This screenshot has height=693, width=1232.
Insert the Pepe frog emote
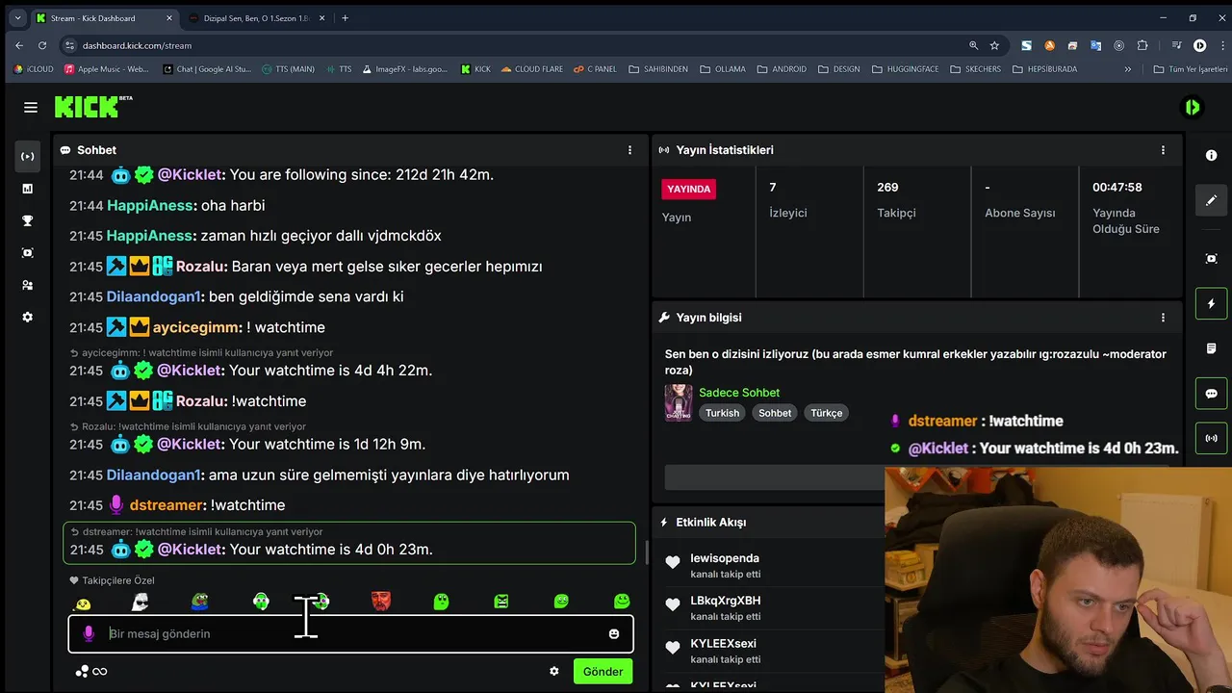(x=200, y=602)
